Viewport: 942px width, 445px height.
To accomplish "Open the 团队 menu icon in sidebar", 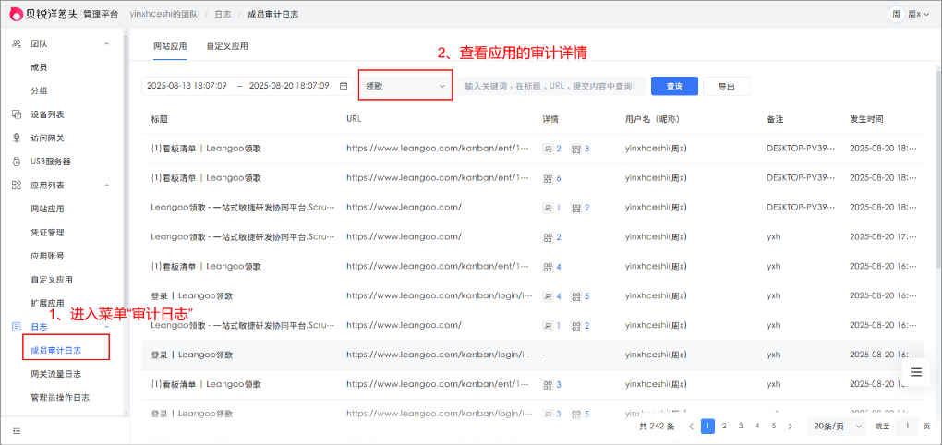I will tap(18, 43).
